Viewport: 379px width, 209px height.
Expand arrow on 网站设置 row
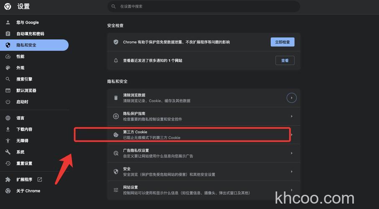coord(292,190)
